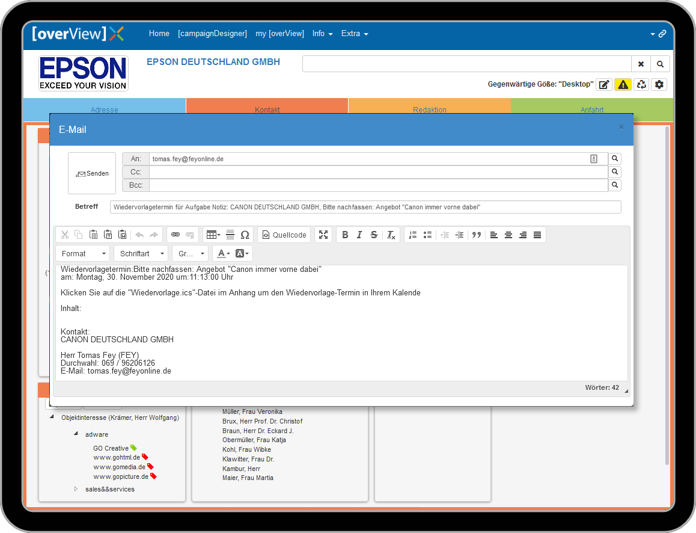Click the Paste from Word icon

coord(123,235)
